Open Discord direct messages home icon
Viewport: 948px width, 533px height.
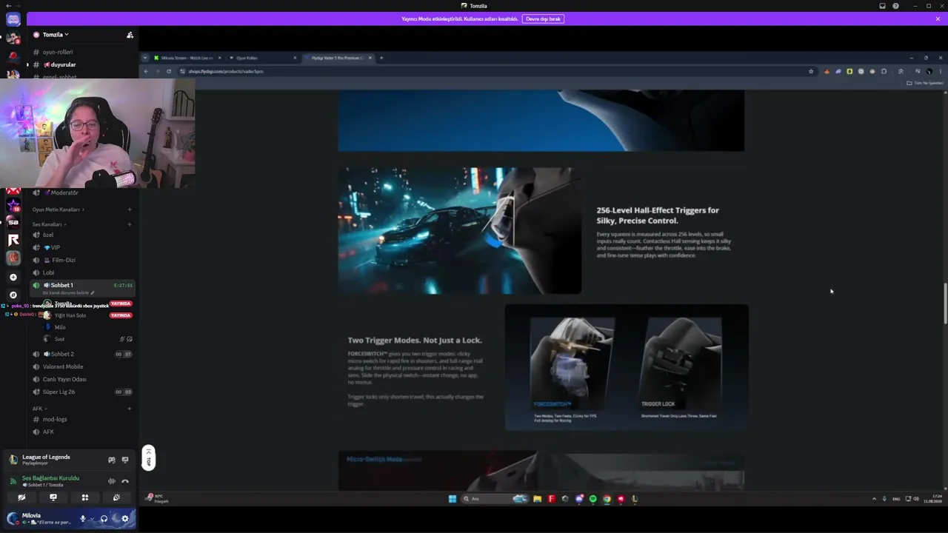click(x=13, y=19)
